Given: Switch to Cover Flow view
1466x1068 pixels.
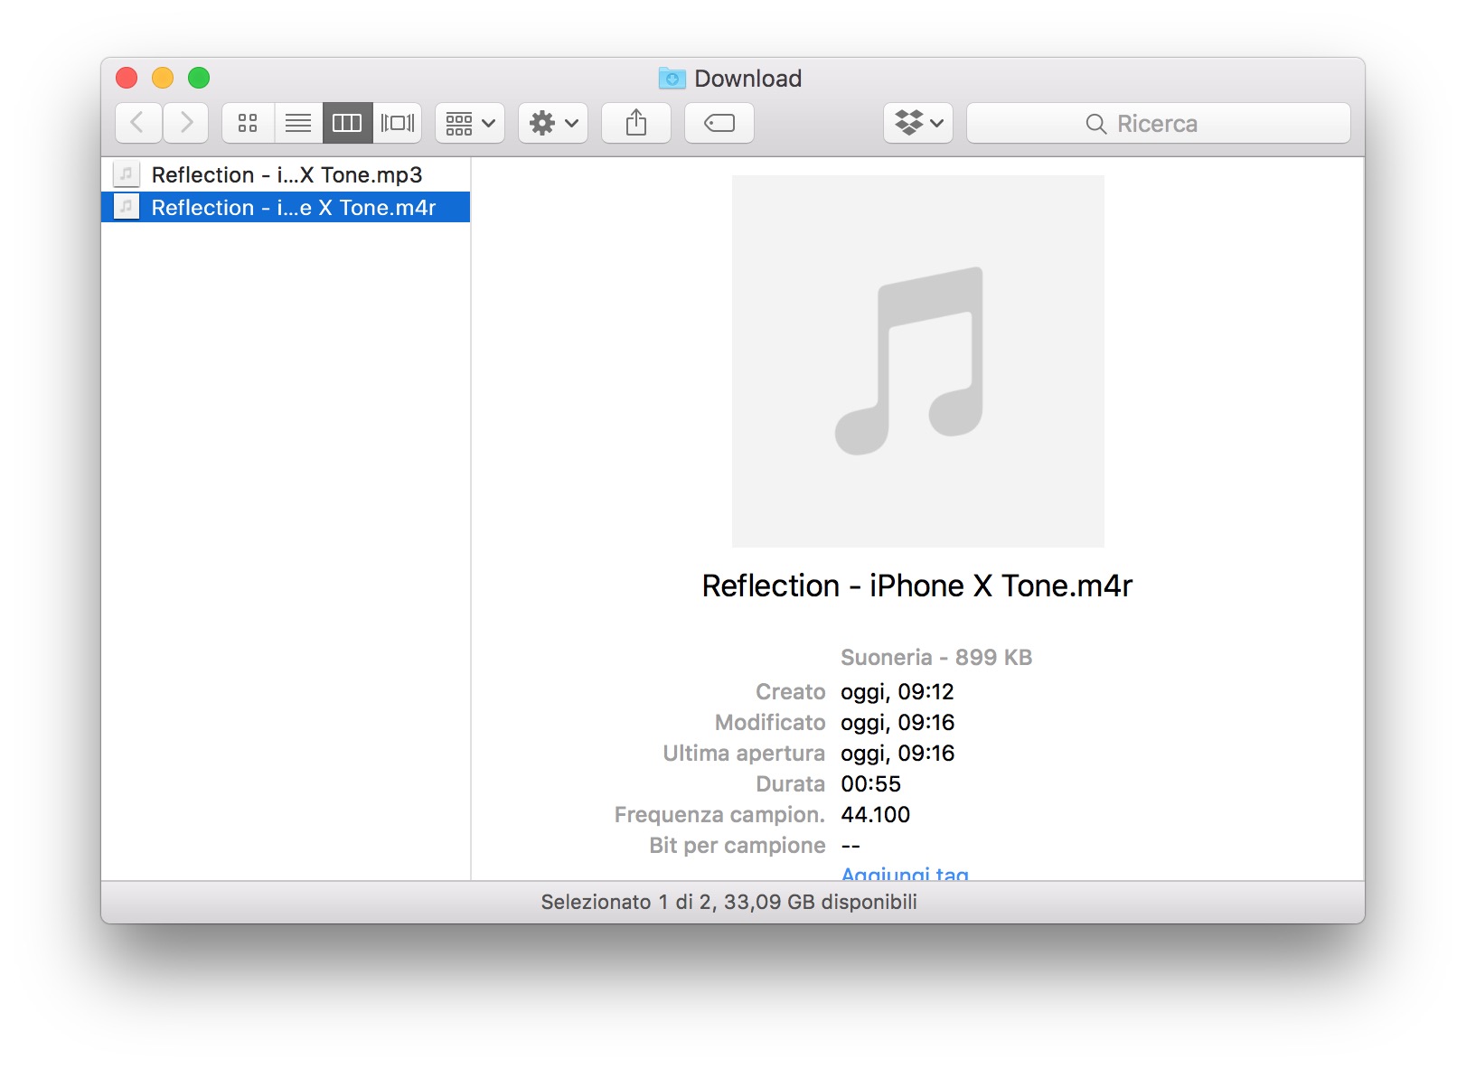Looking at the screenshot, I should point(398,123).
